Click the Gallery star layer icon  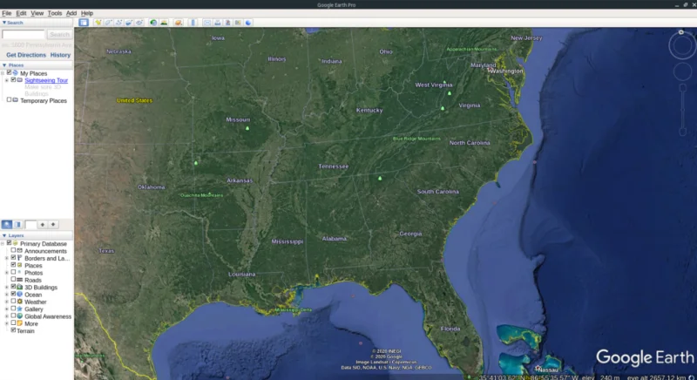point(19,309)
